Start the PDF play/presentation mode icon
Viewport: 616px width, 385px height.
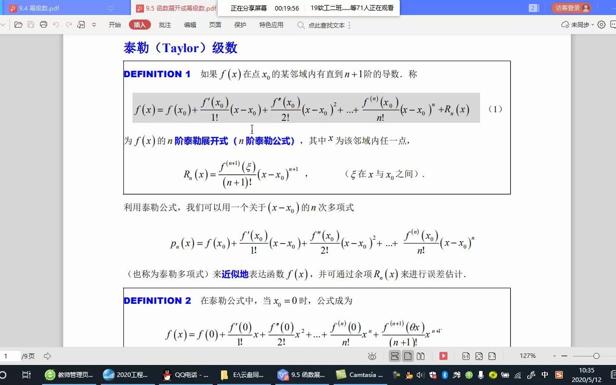pos(443,355)
